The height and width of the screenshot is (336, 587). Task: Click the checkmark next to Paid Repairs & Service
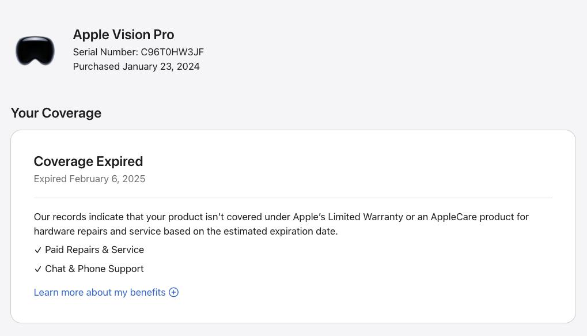click(38, 250)
